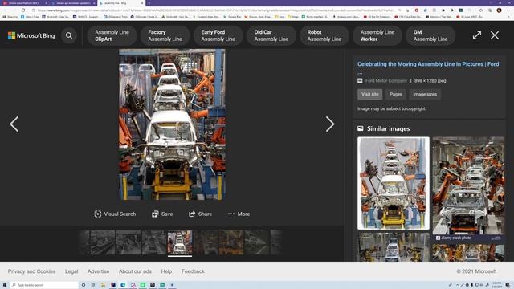Image resolution: width=514 pixels, height=289 pixels.
Task: Open the notification center icon in taskbar
Action: 508,285
